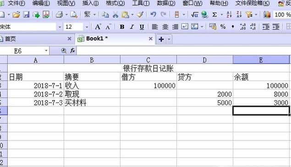Open the new tab dropdown arrow beside plus

(x=169, y=39)
